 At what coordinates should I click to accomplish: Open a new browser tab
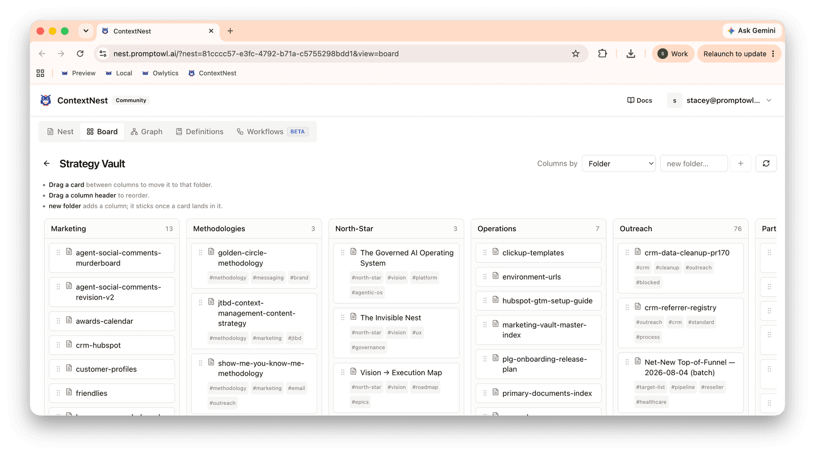(x=230, y=31)
